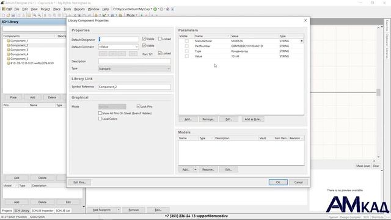Check Visible box for Manufacturer parameter
This screenshot has width=391, height=220.
click(186, 41)
